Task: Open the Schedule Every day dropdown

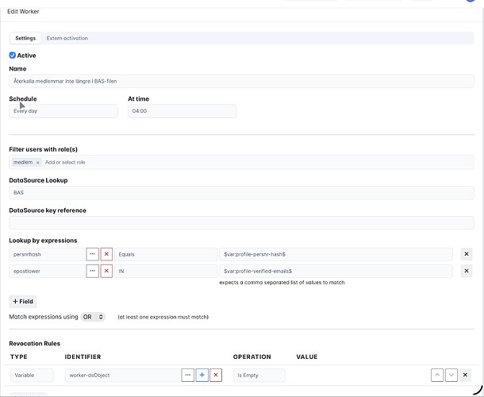Action: pyautogui.click(x=63, y=111)
